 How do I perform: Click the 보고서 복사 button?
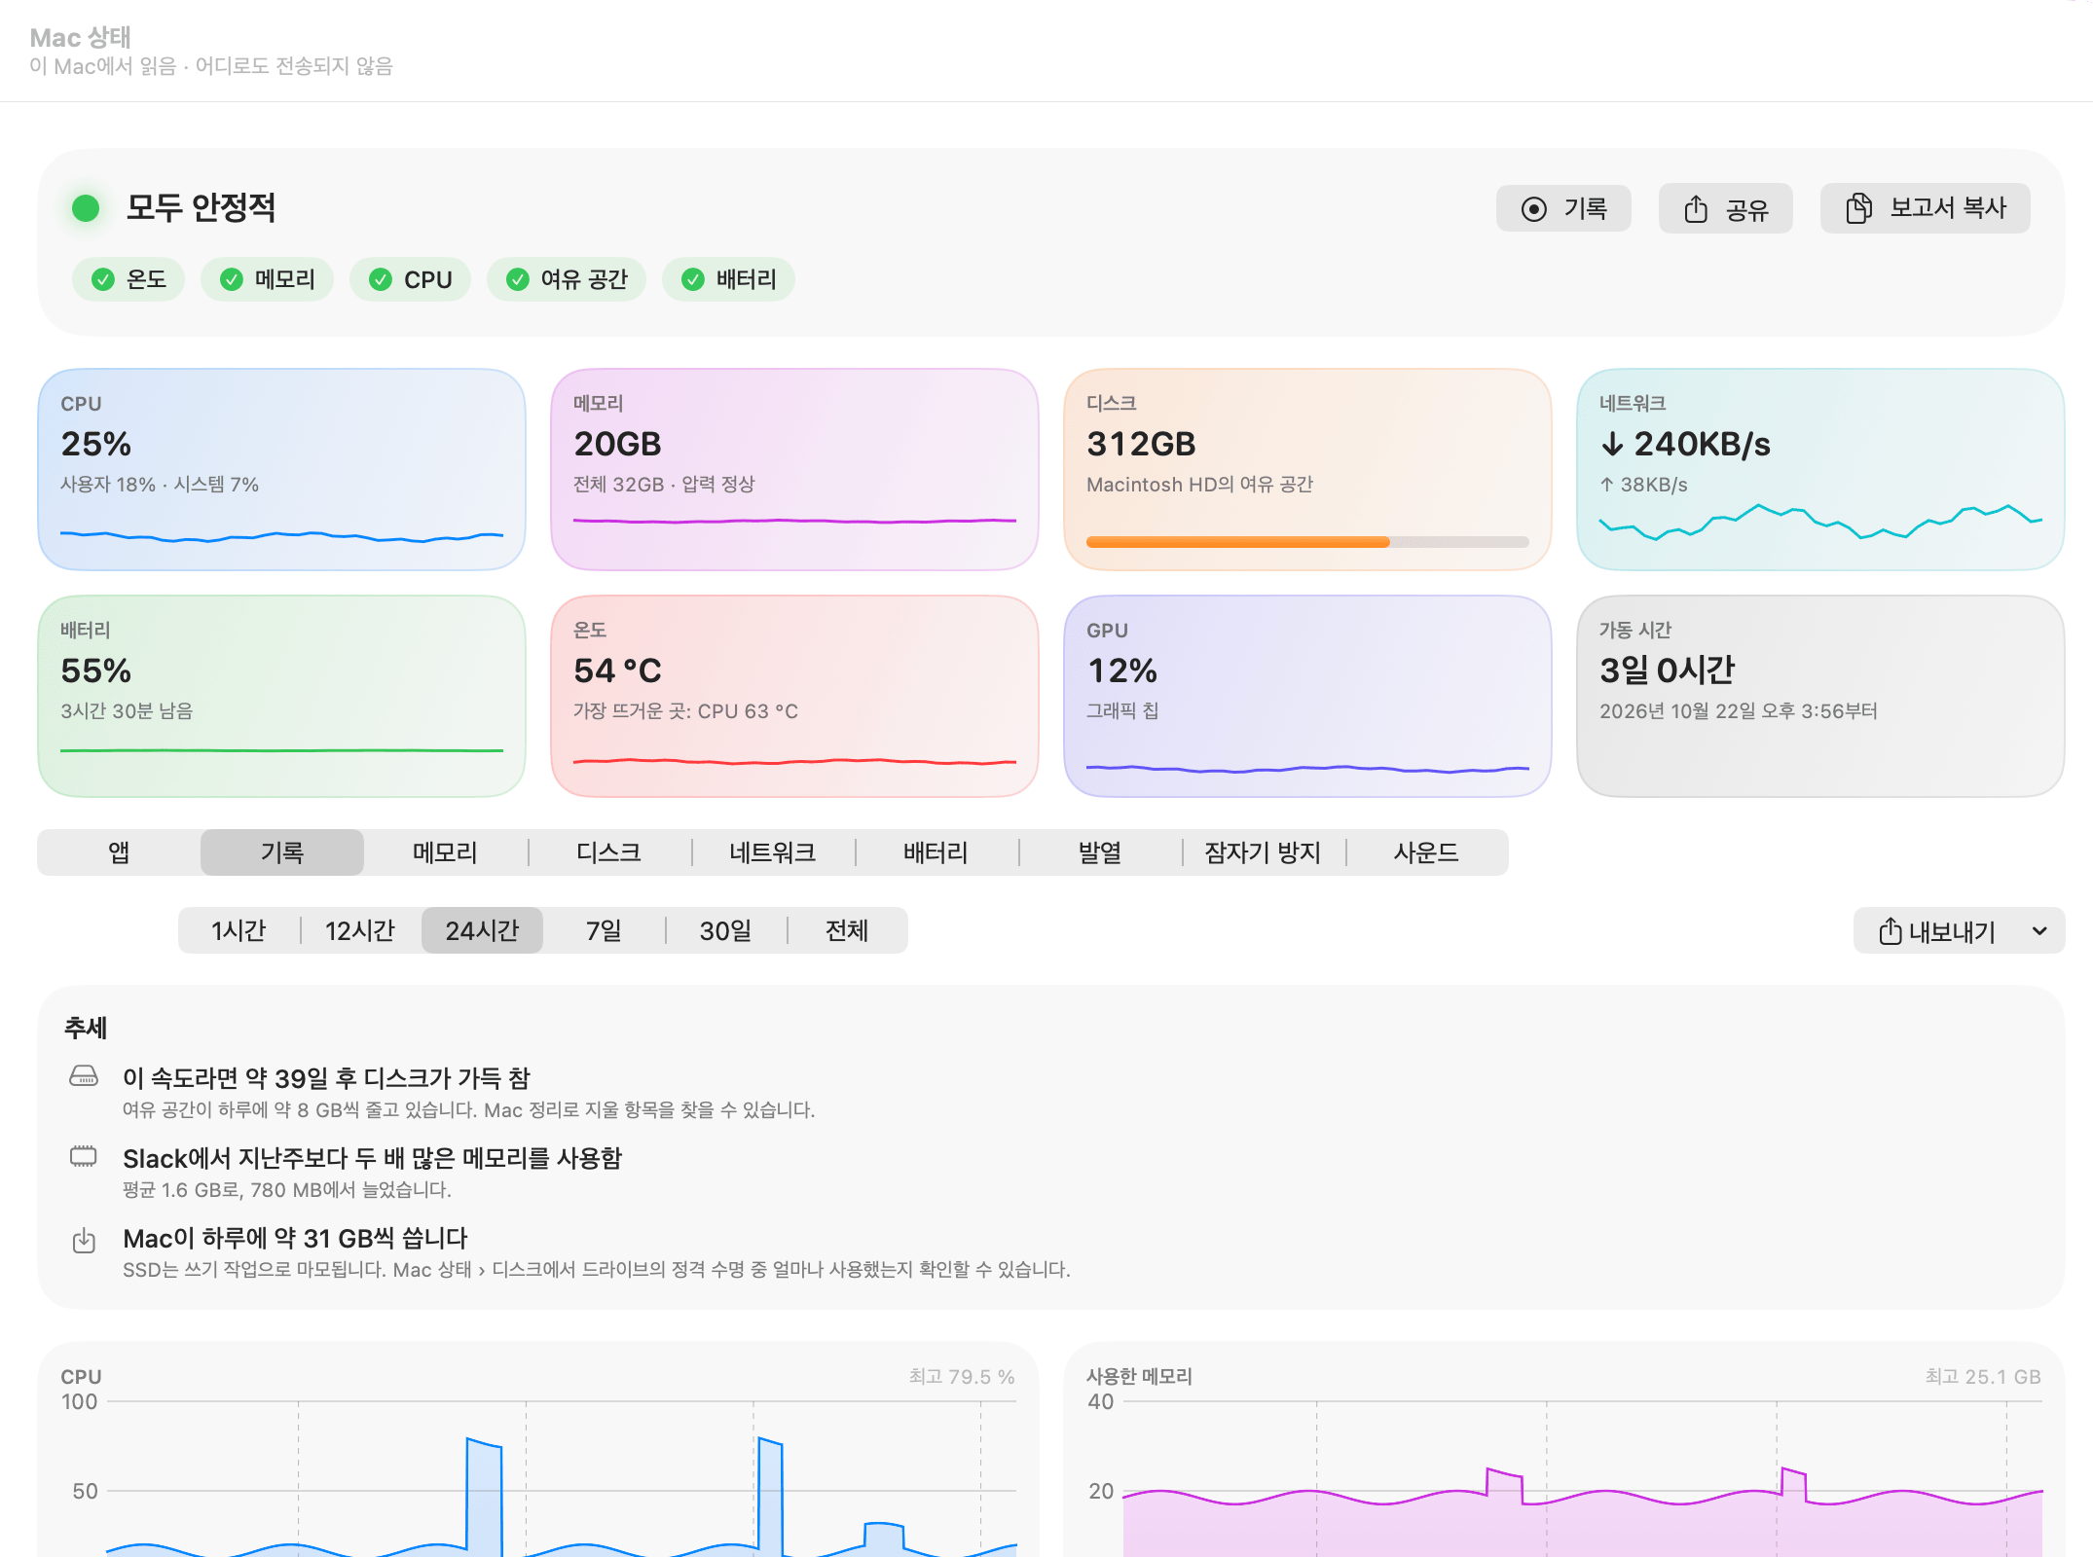1926,208
